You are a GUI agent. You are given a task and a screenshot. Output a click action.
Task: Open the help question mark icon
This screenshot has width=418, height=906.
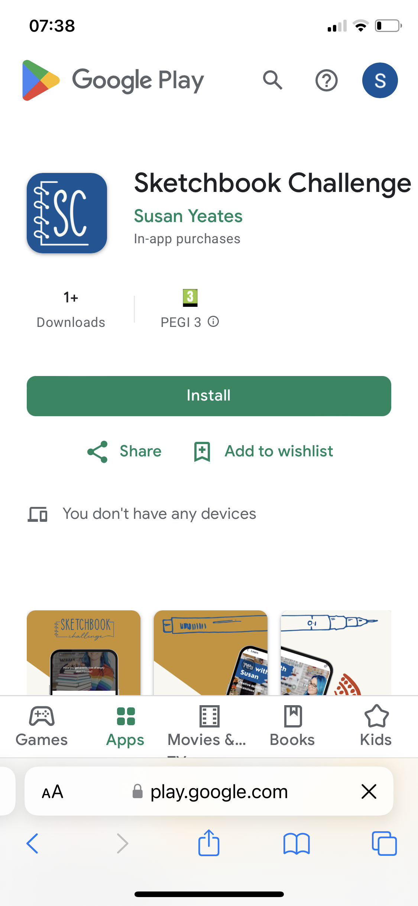pos(326,80)
